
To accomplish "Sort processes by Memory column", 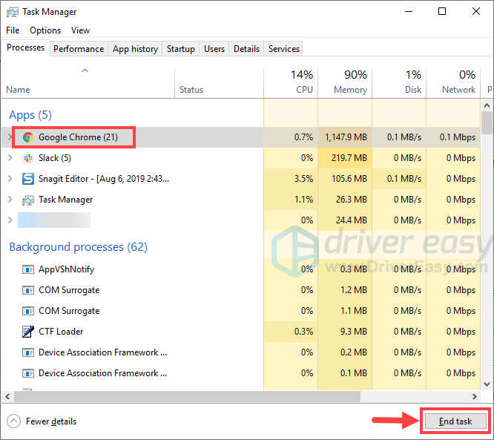I will [345, 82].
